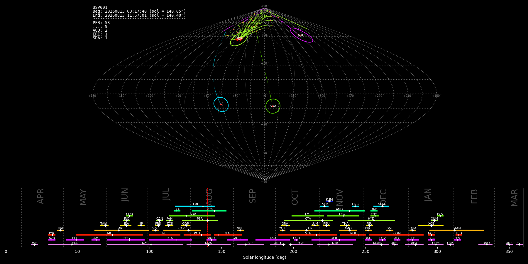Click the LEO shower bar label
Viewport: 528px width, 264px height.
(x=342, y=214)
